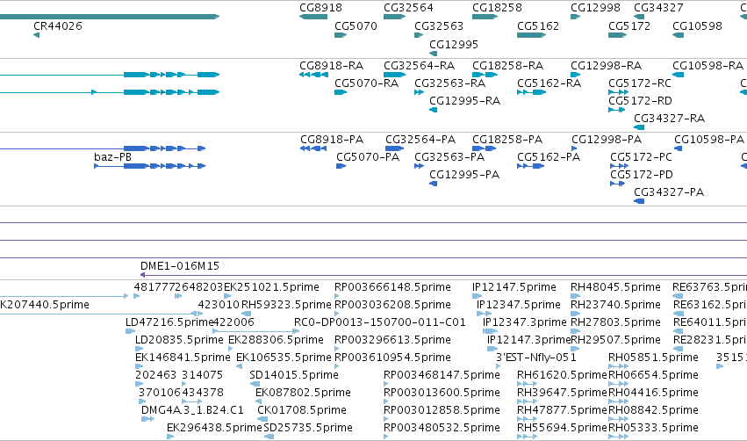Viewport: 747px width, 441px height.
Task: Select the CG5162 gene feature bar
Action: point(531,35)
